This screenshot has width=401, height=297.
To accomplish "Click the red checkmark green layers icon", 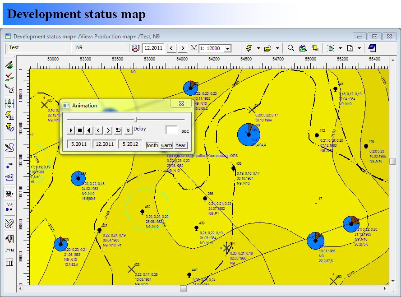I will pos(9,77).
